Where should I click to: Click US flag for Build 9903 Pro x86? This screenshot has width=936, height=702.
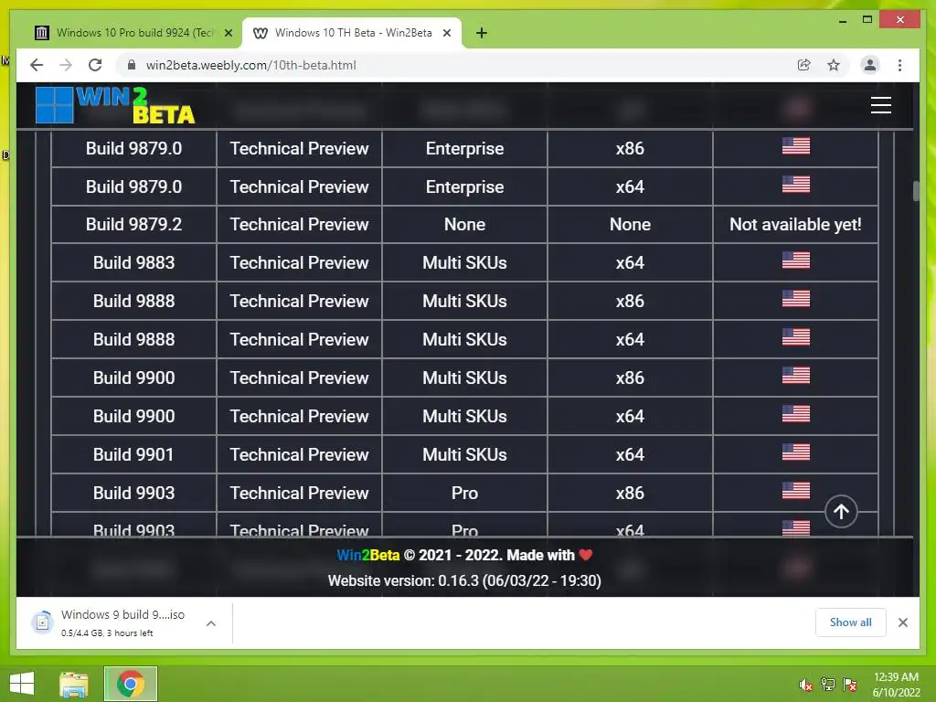(x=796, y=490)
